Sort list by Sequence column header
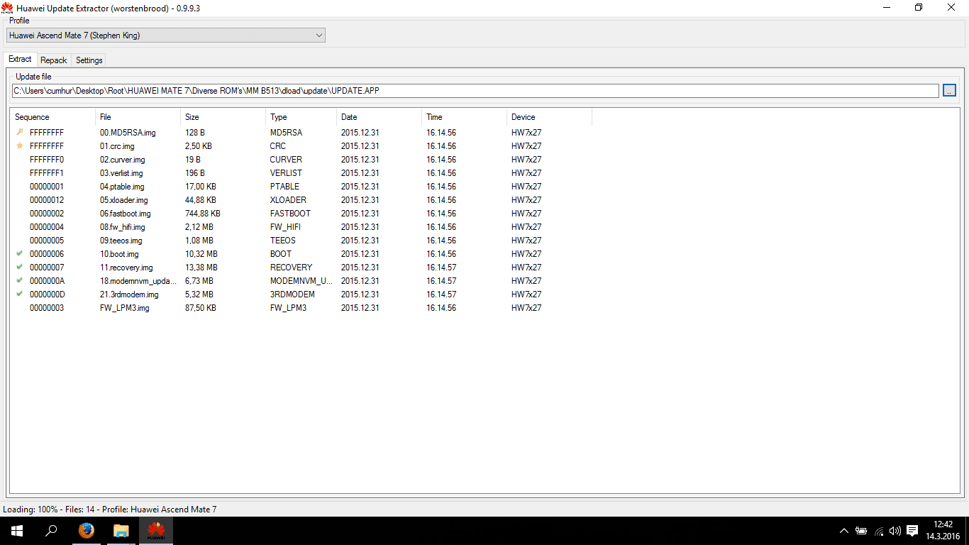The image size is (969, 545). pos(52,117)
